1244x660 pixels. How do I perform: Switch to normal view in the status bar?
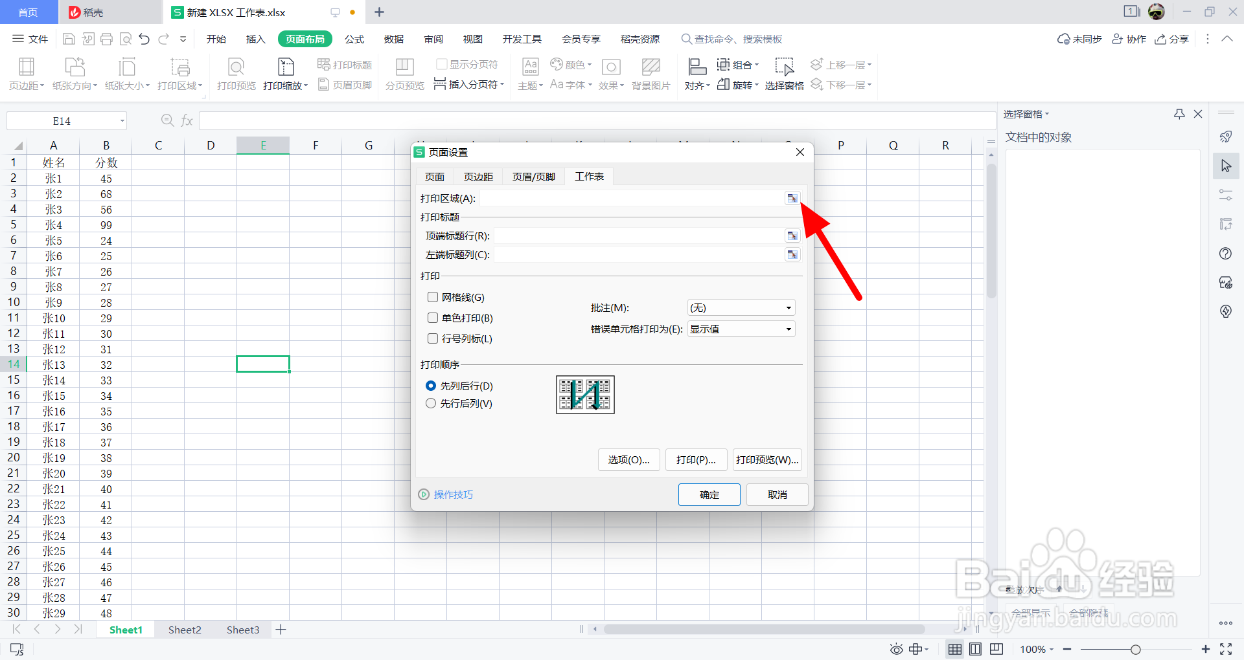955,649
